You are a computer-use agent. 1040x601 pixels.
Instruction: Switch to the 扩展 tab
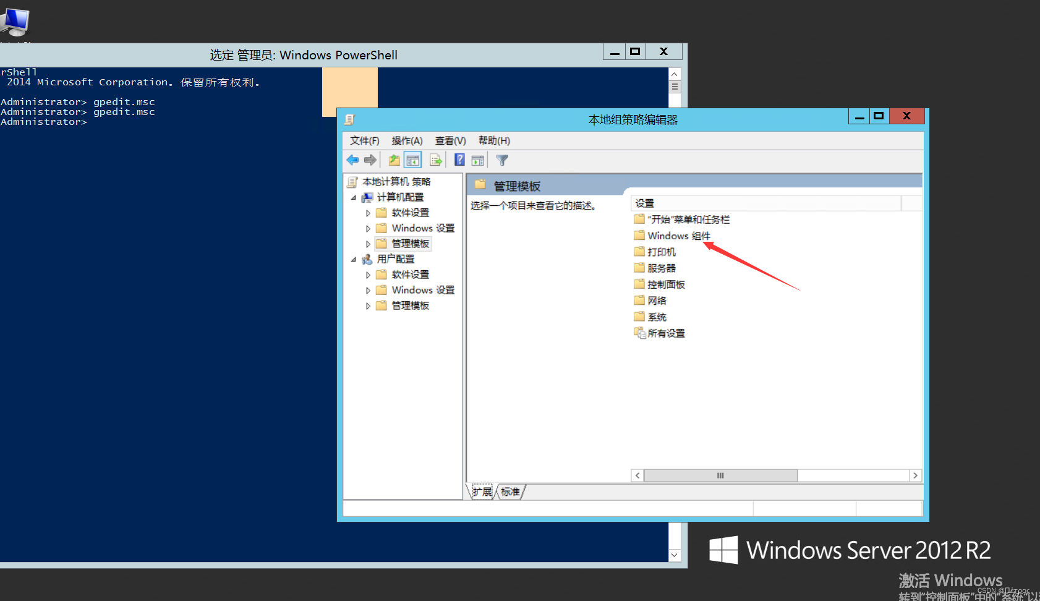point(482,492)
